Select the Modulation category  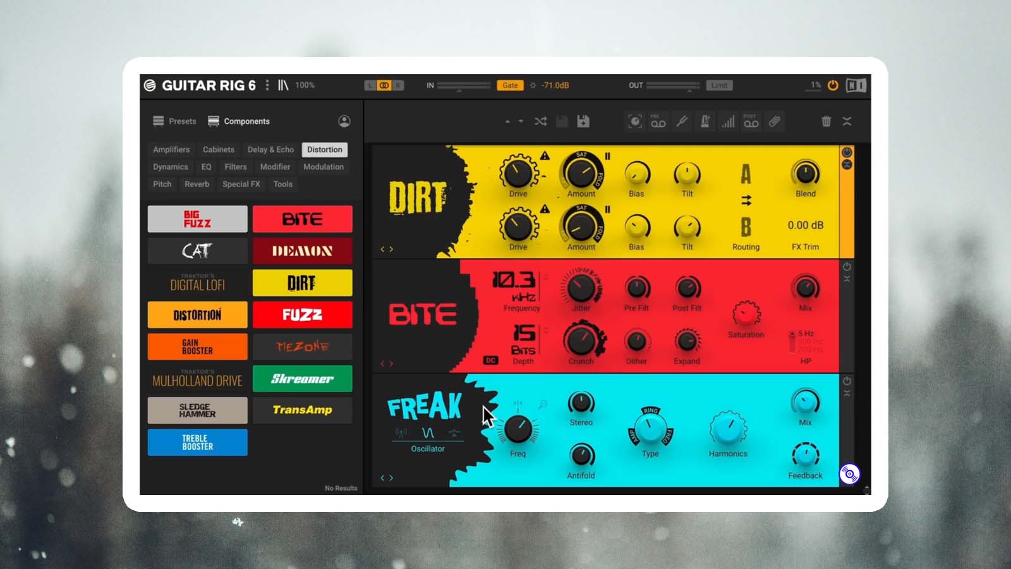tap(324, 167)
